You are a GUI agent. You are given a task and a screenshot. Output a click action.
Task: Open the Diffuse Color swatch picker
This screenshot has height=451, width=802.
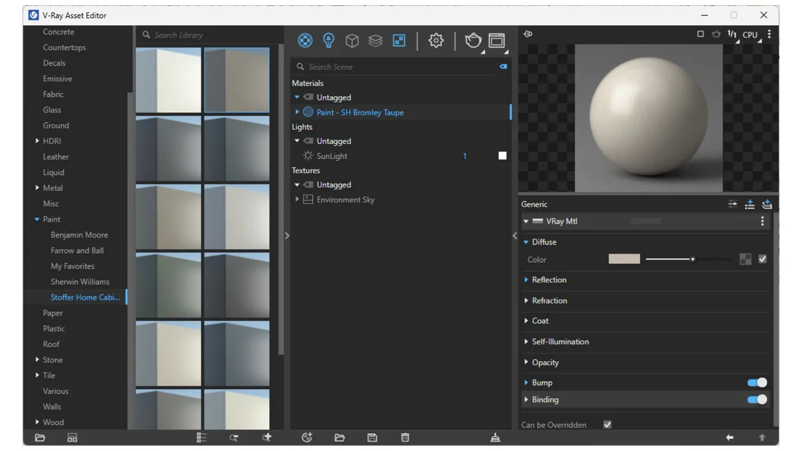(x=624, y=259)
